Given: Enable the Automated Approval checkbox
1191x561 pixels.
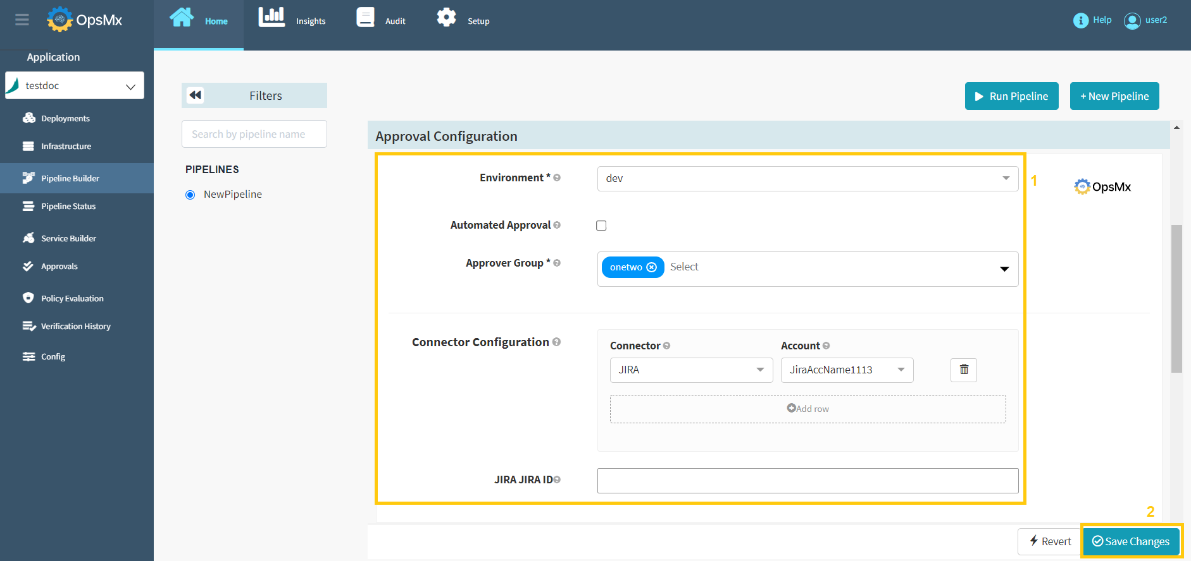Looking at the screenshot, I should (601, 226).
